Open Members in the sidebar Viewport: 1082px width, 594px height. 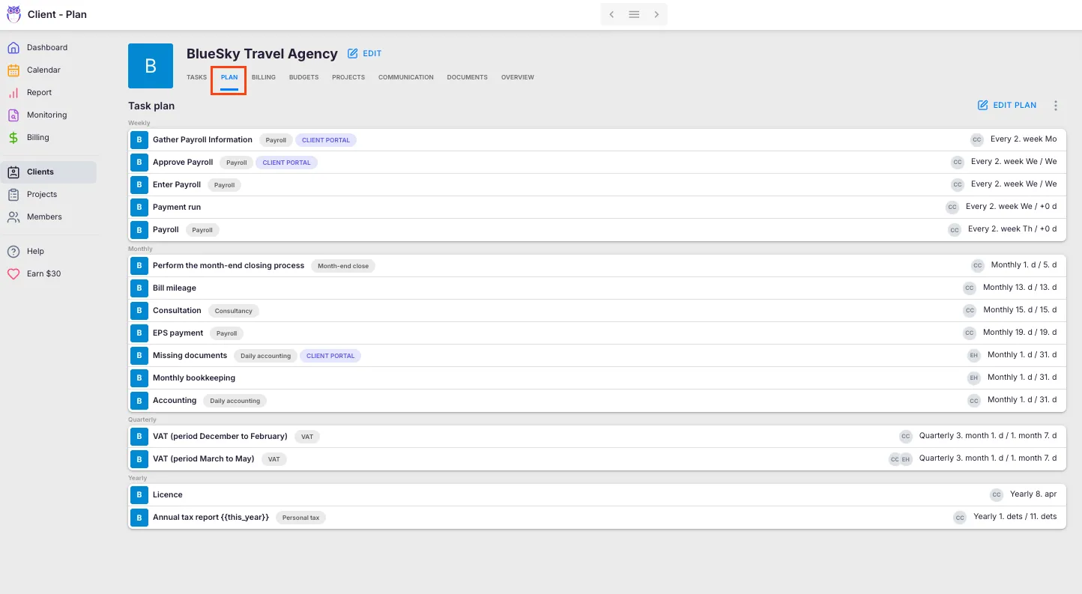pyautogui.click(x=44, y=217)
